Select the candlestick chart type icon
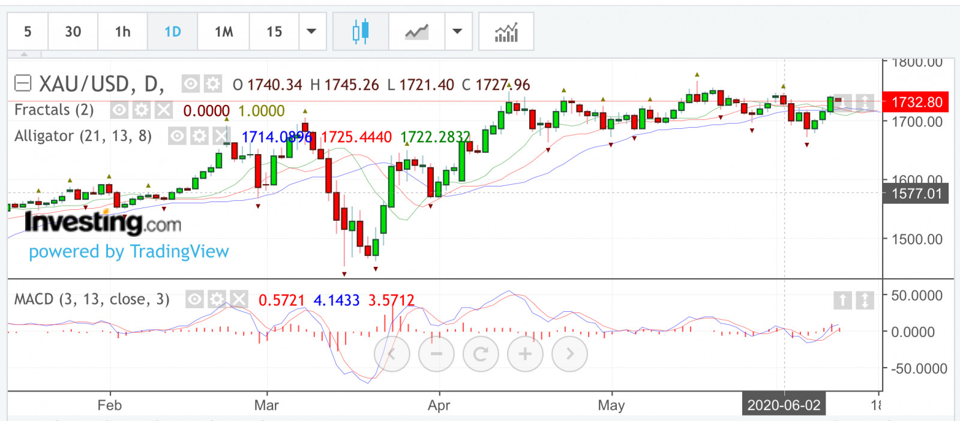This screenshot has width=960, height=421. pos(361,32)
